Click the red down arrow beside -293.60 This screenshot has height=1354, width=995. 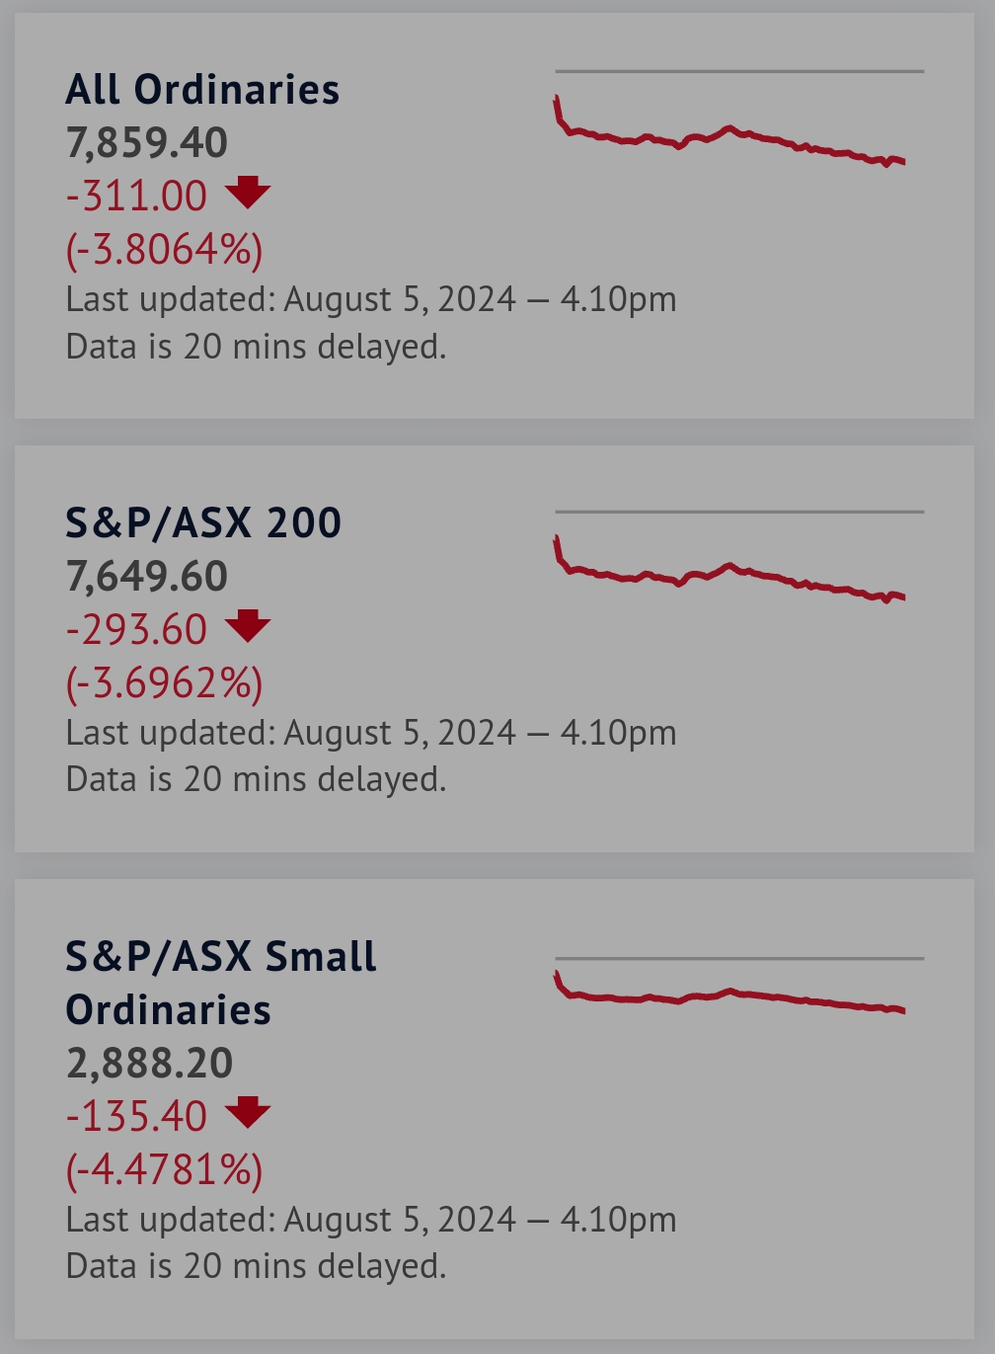(x=248, y=626)
